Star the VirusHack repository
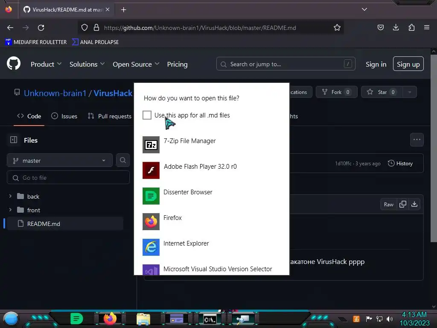 click(x=382, y=92)
